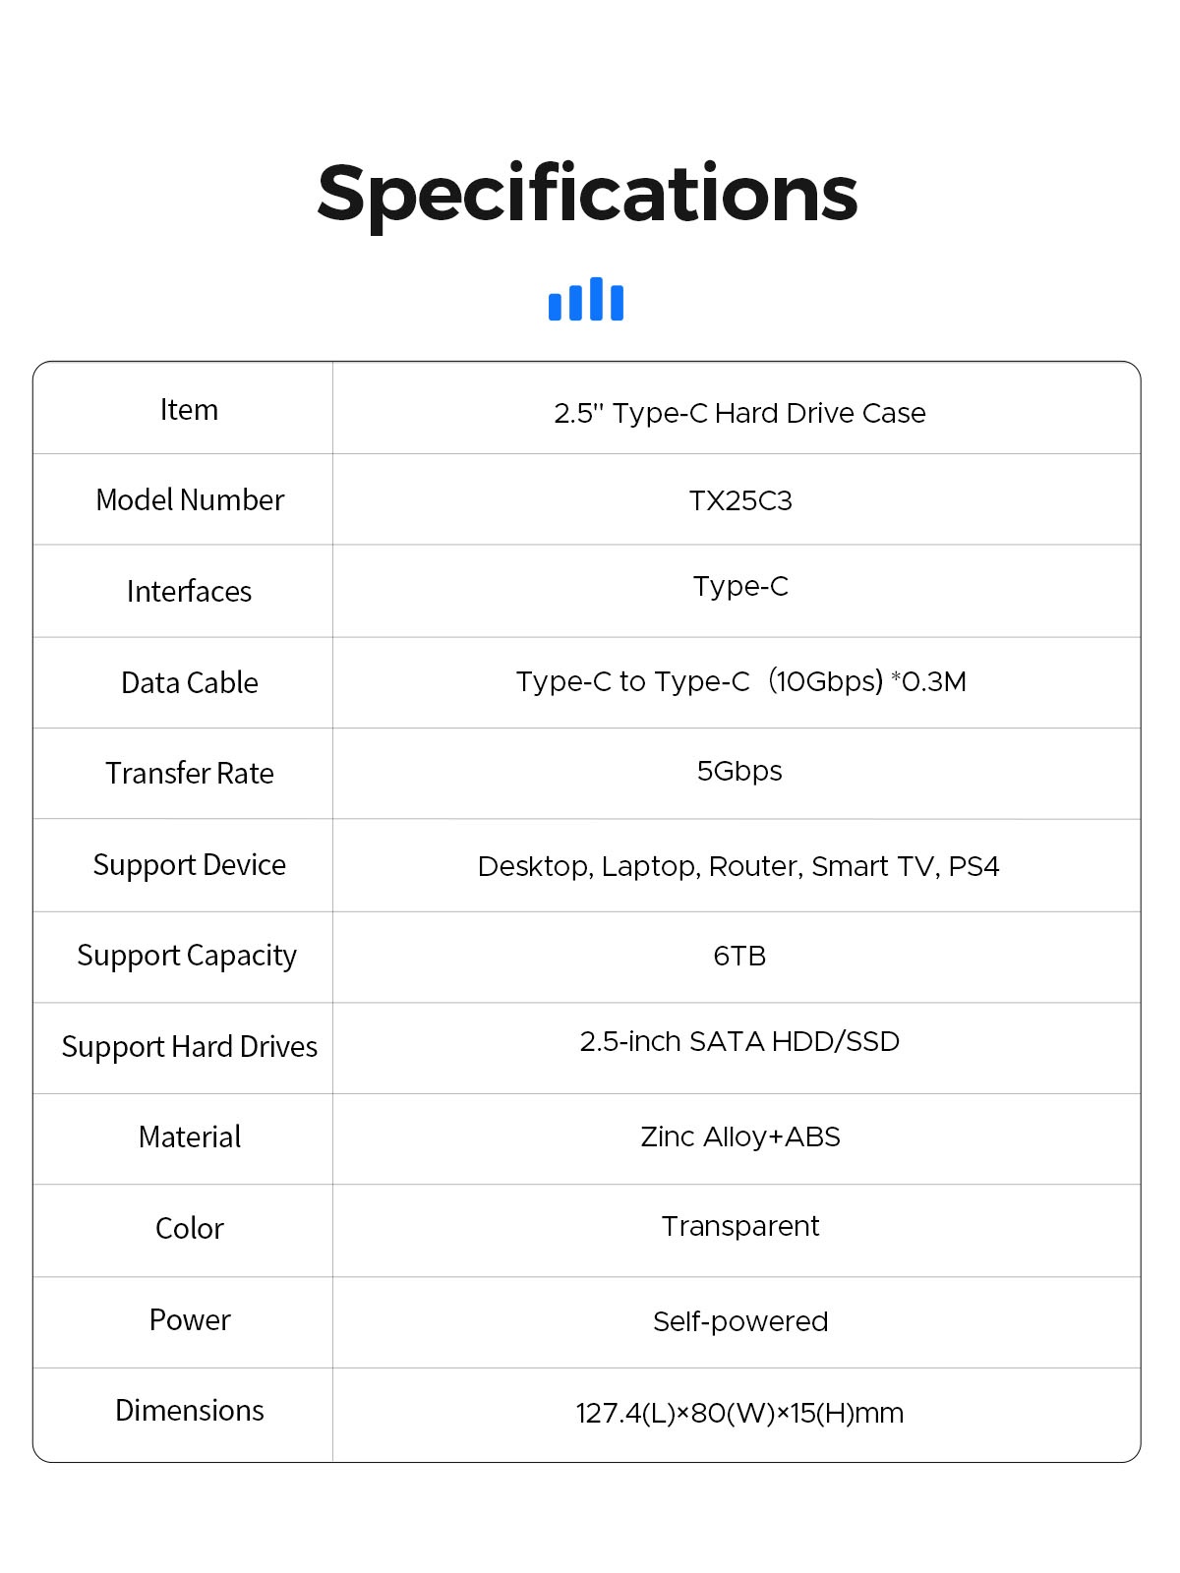Select the TX25C3 model value
The width and height of the screenshot is (1180, 1573).
tap(739, 501)
